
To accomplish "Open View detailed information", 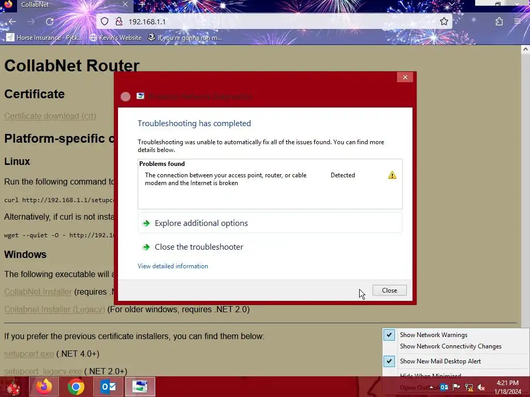I will [x=173, y=266].
